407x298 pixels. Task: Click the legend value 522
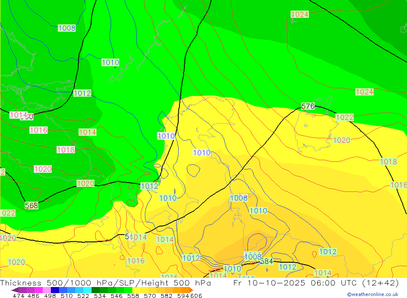tap(83, 296)
